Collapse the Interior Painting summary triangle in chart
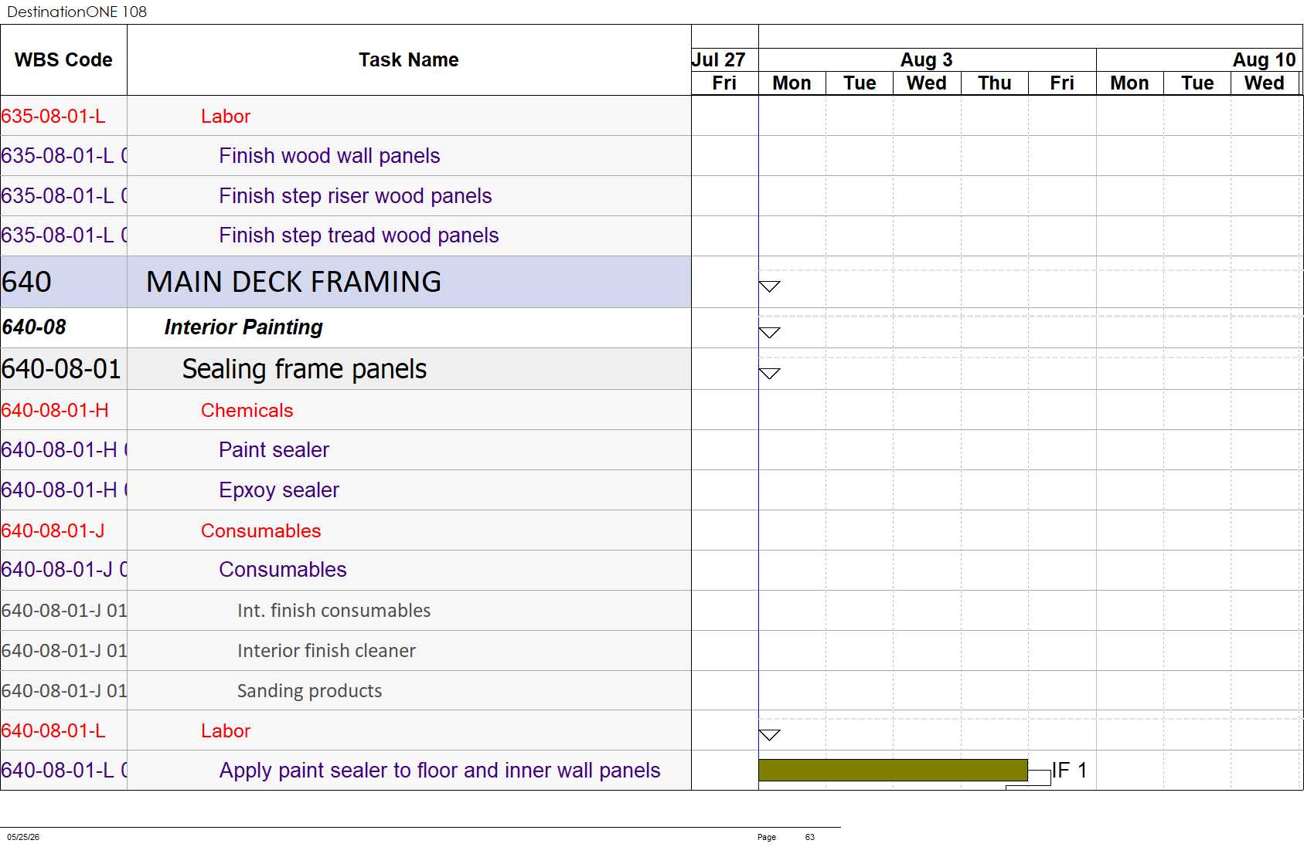Screen dimensions: 1304x847 pos(769,333)
